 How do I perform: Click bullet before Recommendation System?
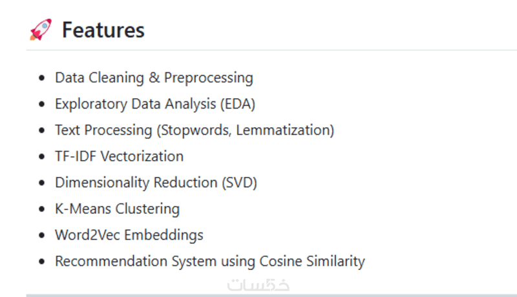(x=41, y=261)
